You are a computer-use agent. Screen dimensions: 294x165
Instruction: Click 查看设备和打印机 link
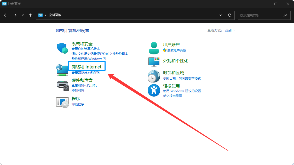point(84,85)
